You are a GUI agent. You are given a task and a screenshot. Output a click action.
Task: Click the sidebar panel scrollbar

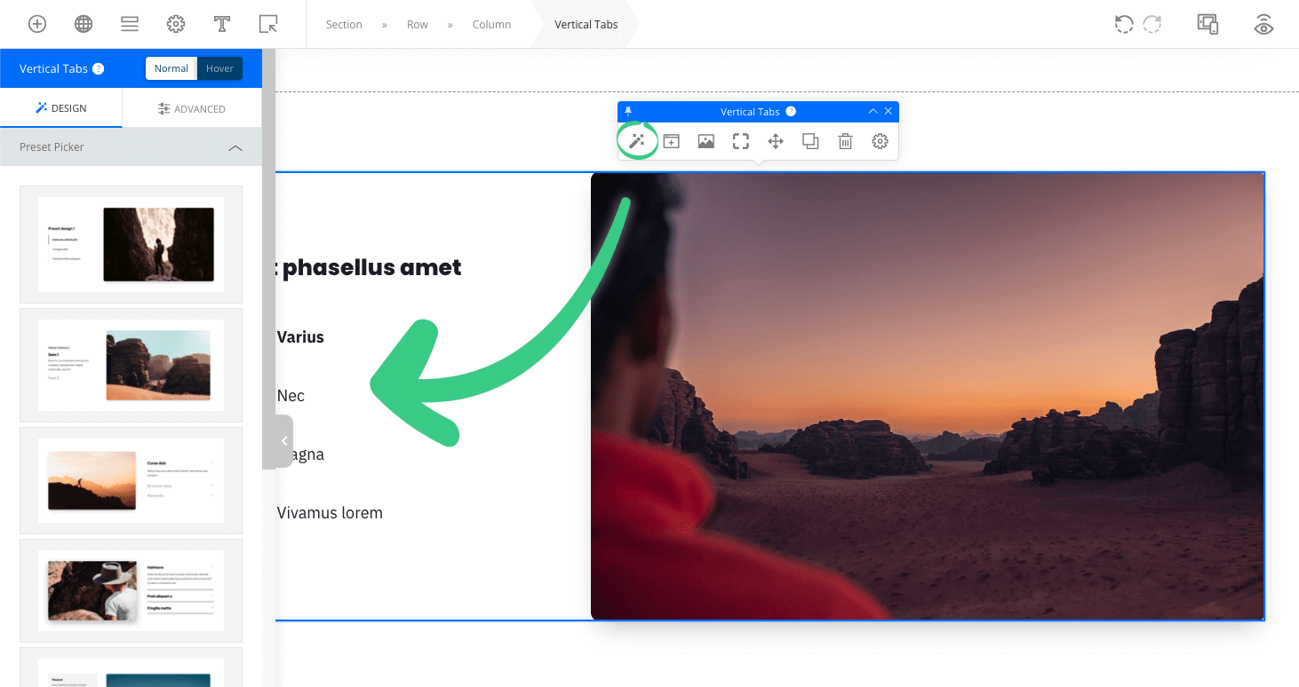tap(268, 257)
